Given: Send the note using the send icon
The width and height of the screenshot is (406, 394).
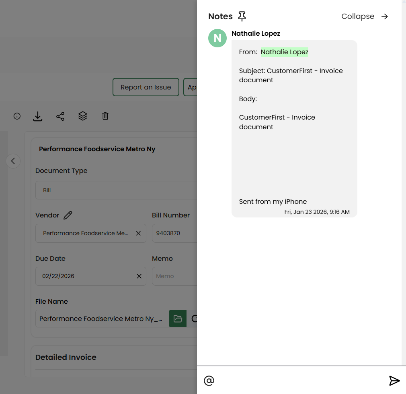Looking at the screenshot, I should point(394,380).
